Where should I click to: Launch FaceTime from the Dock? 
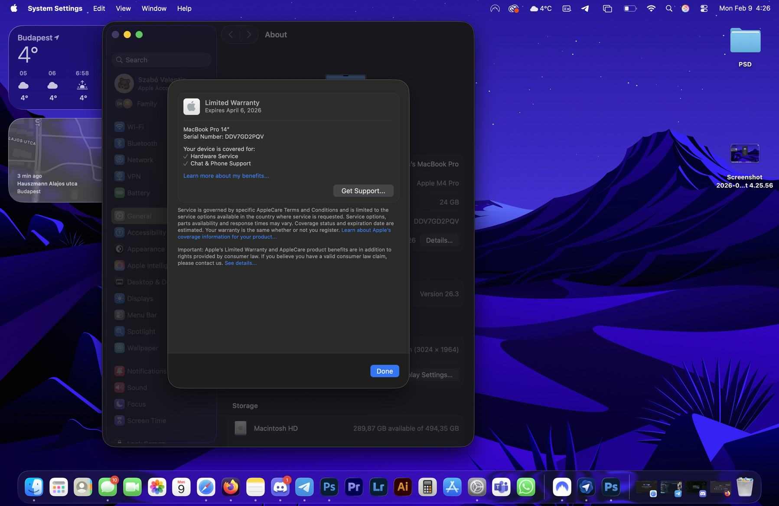[x=132, y=487]
